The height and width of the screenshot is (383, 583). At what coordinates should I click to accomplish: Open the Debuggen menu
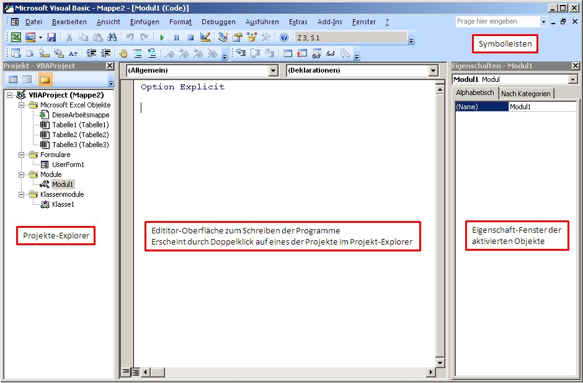coord(218,22)
